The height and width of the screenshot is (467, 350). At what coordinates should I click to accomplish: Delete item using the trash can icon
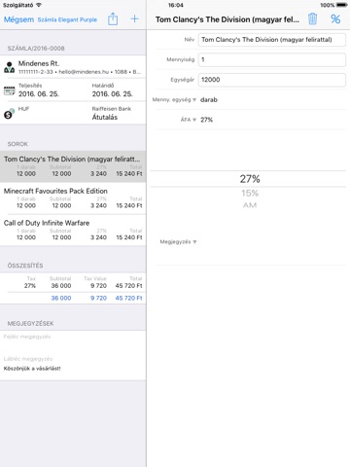click(x=312, y=19)
